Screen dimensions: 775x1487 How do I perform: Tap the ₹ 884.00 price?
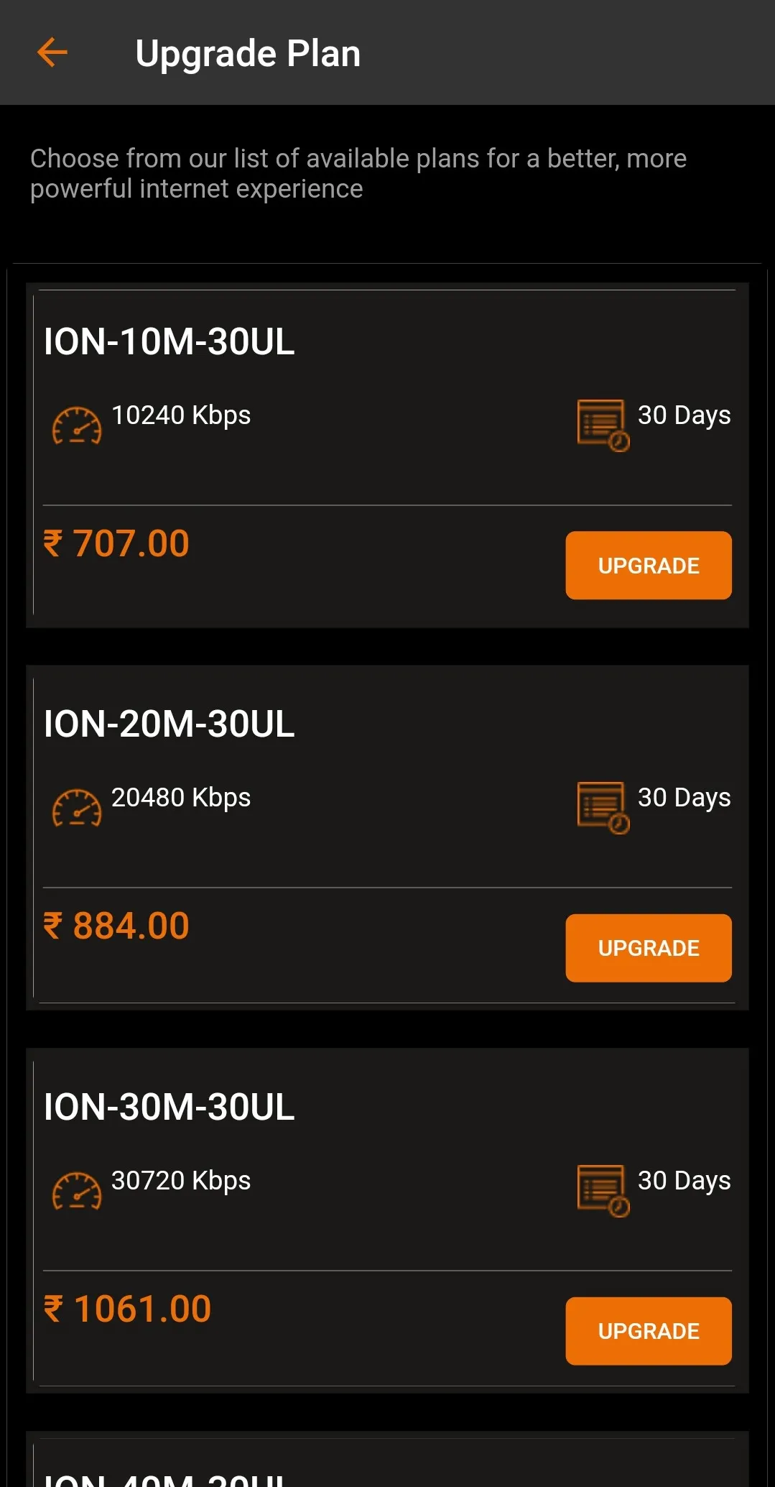[x=116, y=926]
